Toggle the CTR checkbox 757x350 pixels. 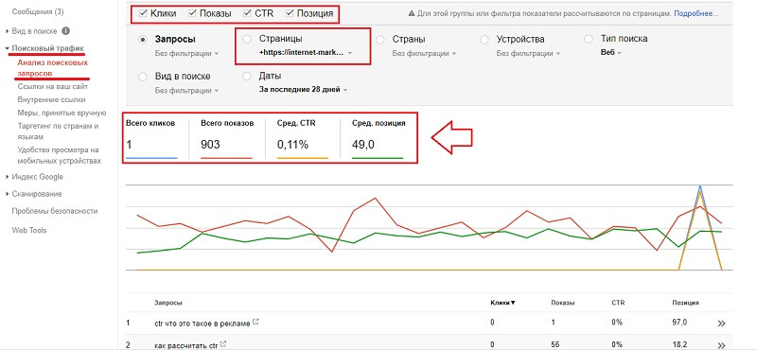[247, 13]
